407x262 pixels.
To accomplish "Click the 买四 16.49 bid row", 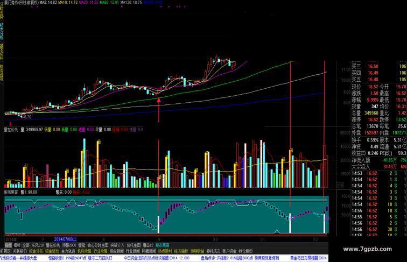I will click(x=379, y=73).
